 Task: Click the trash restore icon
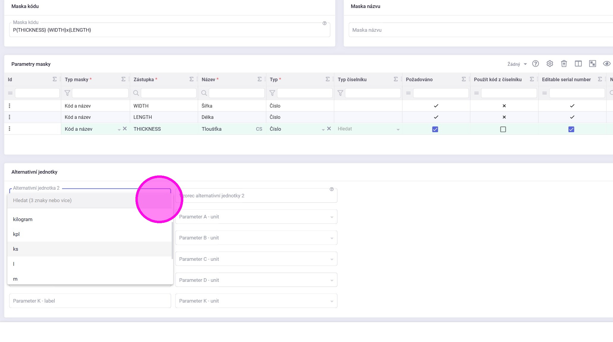(x=564, y=64)
